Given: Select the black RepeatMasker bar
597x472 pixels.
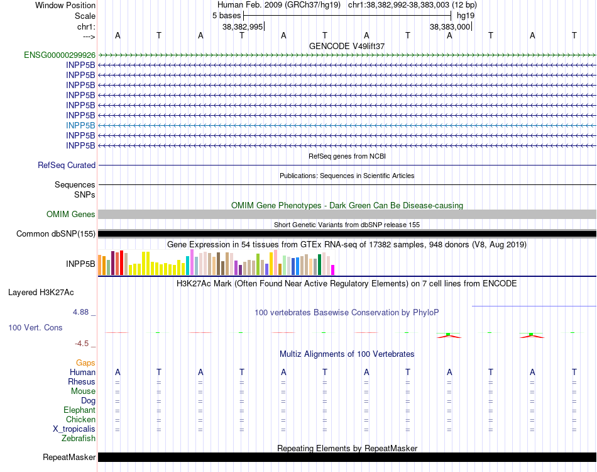Looking at the screenshot, I should (x=347, y=457).
